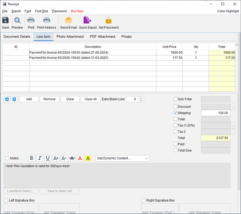Click the Save floppy disk icon
Viewport: 241px width, 214px height.
(x=5, y=20)
